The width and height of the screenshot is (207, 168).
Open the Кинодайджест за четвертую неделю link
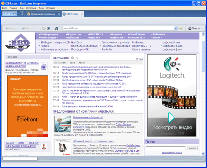(x=22, y=64)
